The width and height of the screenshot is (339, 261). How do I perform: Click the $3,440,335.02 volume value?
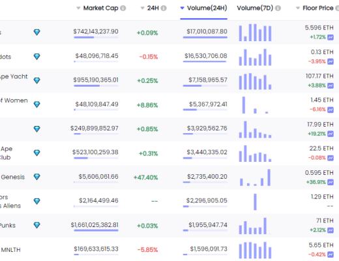coord(207,152)
